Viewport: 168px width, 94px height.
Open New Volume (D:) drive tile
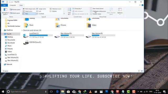69,36
